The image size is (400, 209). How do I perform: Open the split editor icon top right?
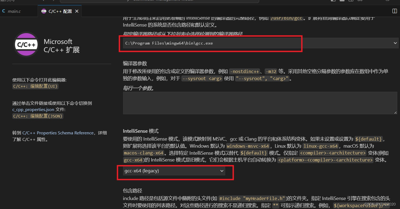tap(394, 11)
